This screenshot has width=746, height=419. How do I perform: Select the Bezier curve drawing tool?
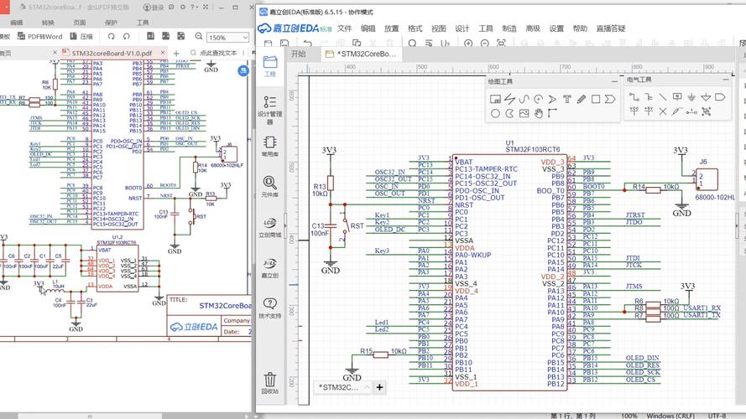[524, 99]
